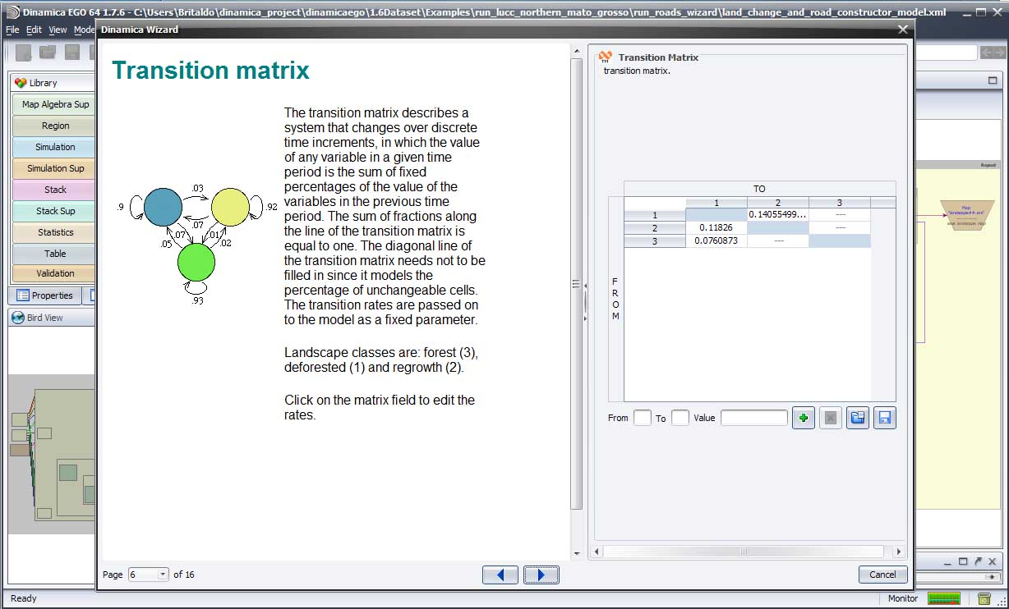This screenshot has width=1009, height=609.
Task: Open the Properties tab
Action: [x=44, y=295]
